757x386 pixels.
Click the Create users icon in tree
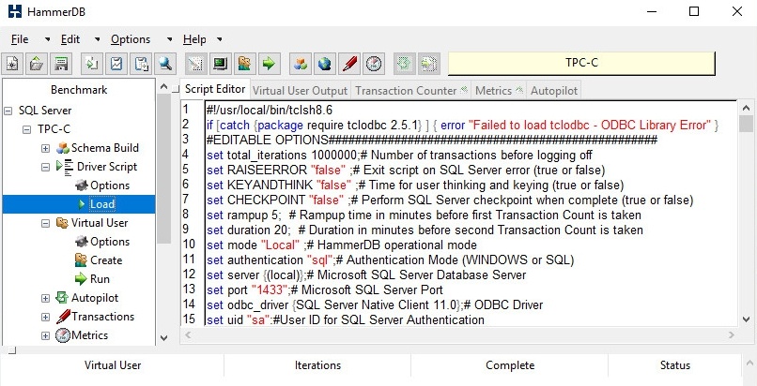click(x=81, y=260)
